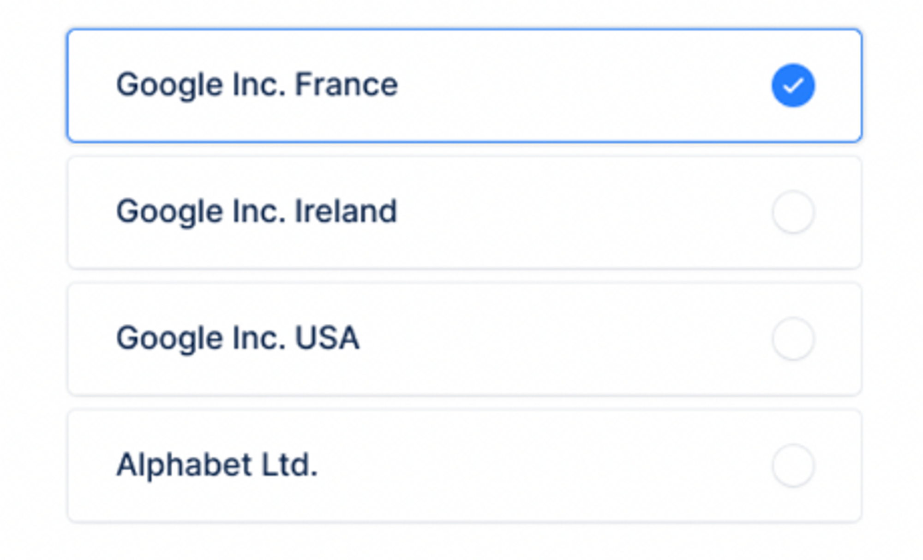Select the Alphabet Ltd. radio circle
The image size is (923, 560).
[x=793, y=465]
